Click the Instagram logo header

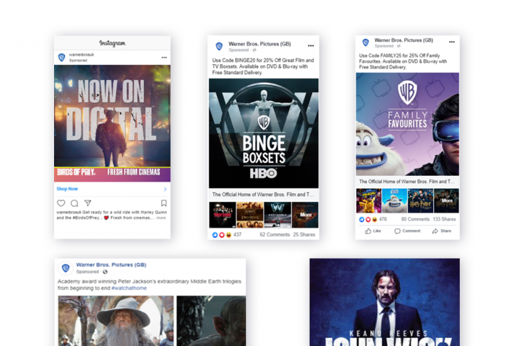click(112, 43)
